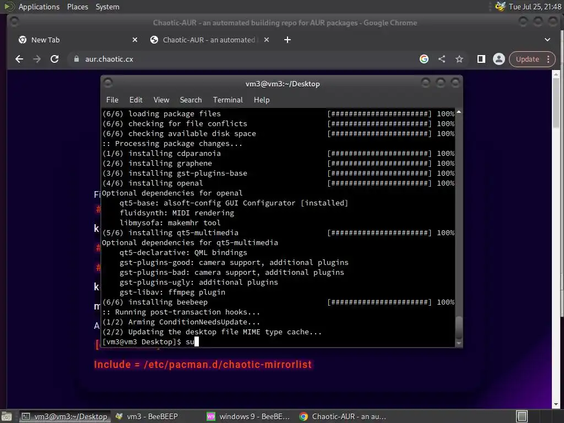Expand Chrome tab search chevron
This screenshot has width=564, height=423.
coord(547,40)
